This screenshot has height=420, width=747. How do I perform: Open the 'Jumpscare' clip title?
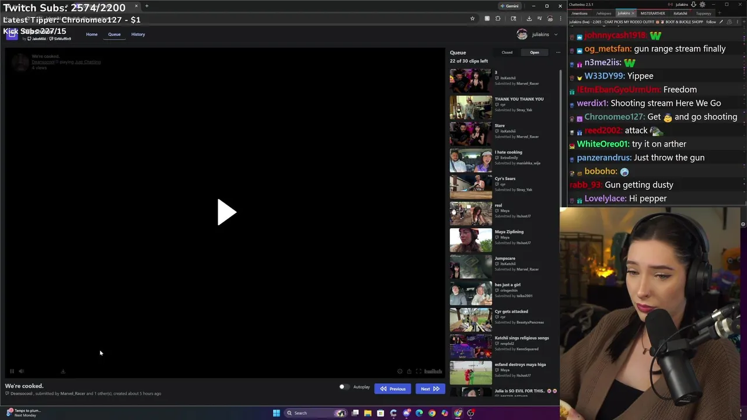coord(505,258)
